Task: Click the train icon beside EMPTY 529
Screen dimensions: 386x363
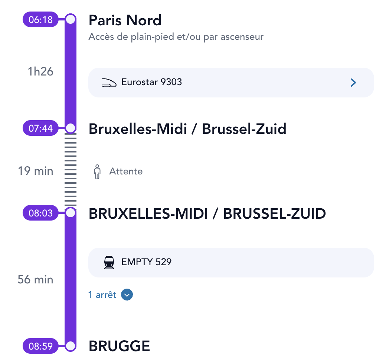Action: [x=109, y=262]
